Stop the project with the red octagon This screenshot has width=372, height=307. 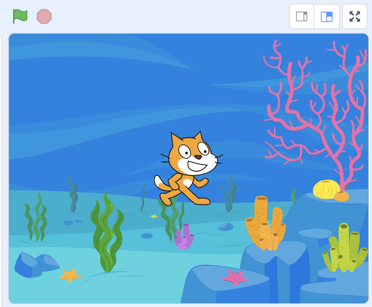pyautogui.click(x=44, y=16)
